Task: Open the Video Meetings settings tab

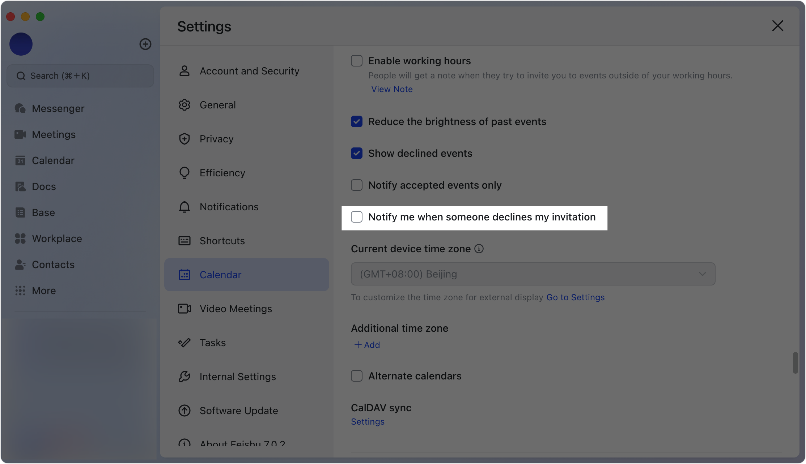Action: tap(236, 309)
